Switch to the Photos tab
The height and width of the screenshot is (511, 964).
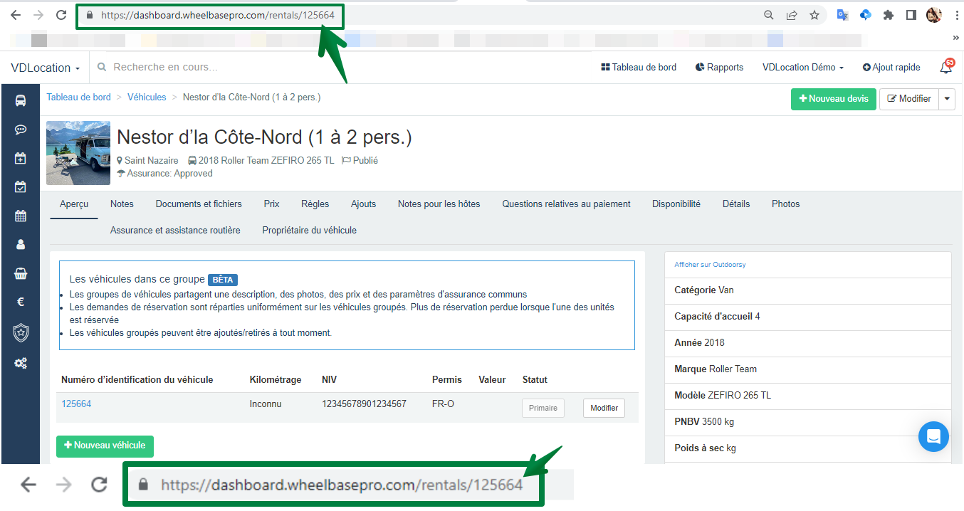785,204
